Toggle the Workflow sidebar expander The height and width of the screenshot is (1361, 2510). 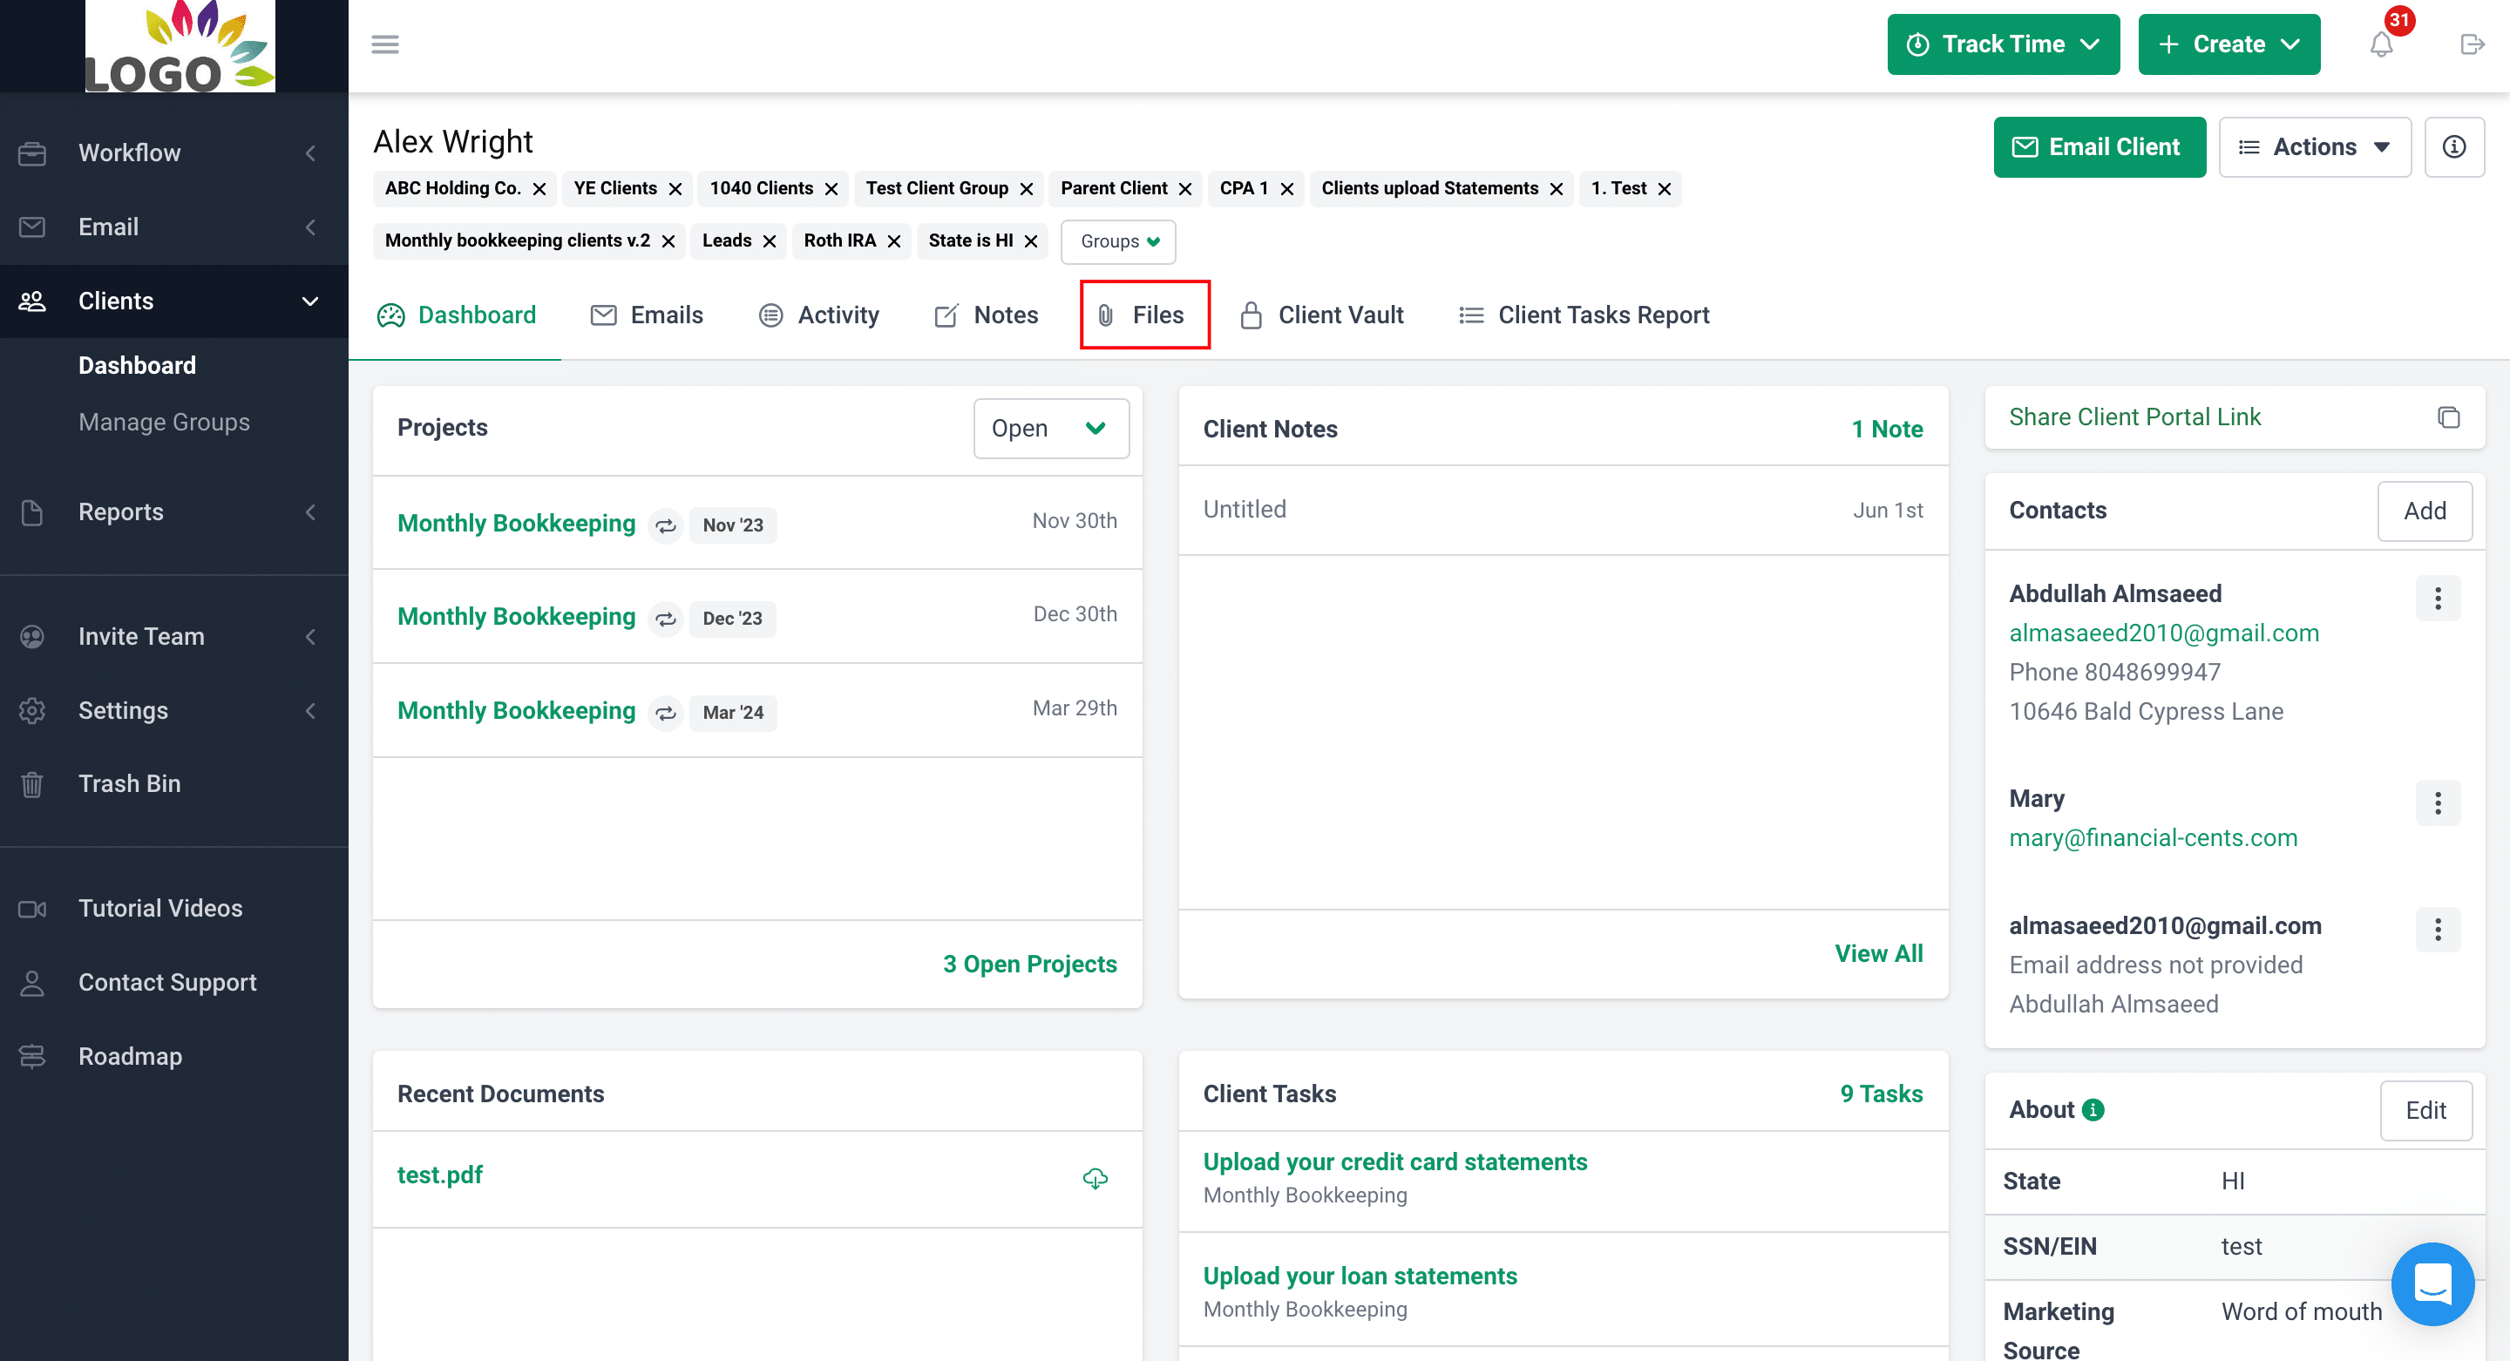[310, 151]
